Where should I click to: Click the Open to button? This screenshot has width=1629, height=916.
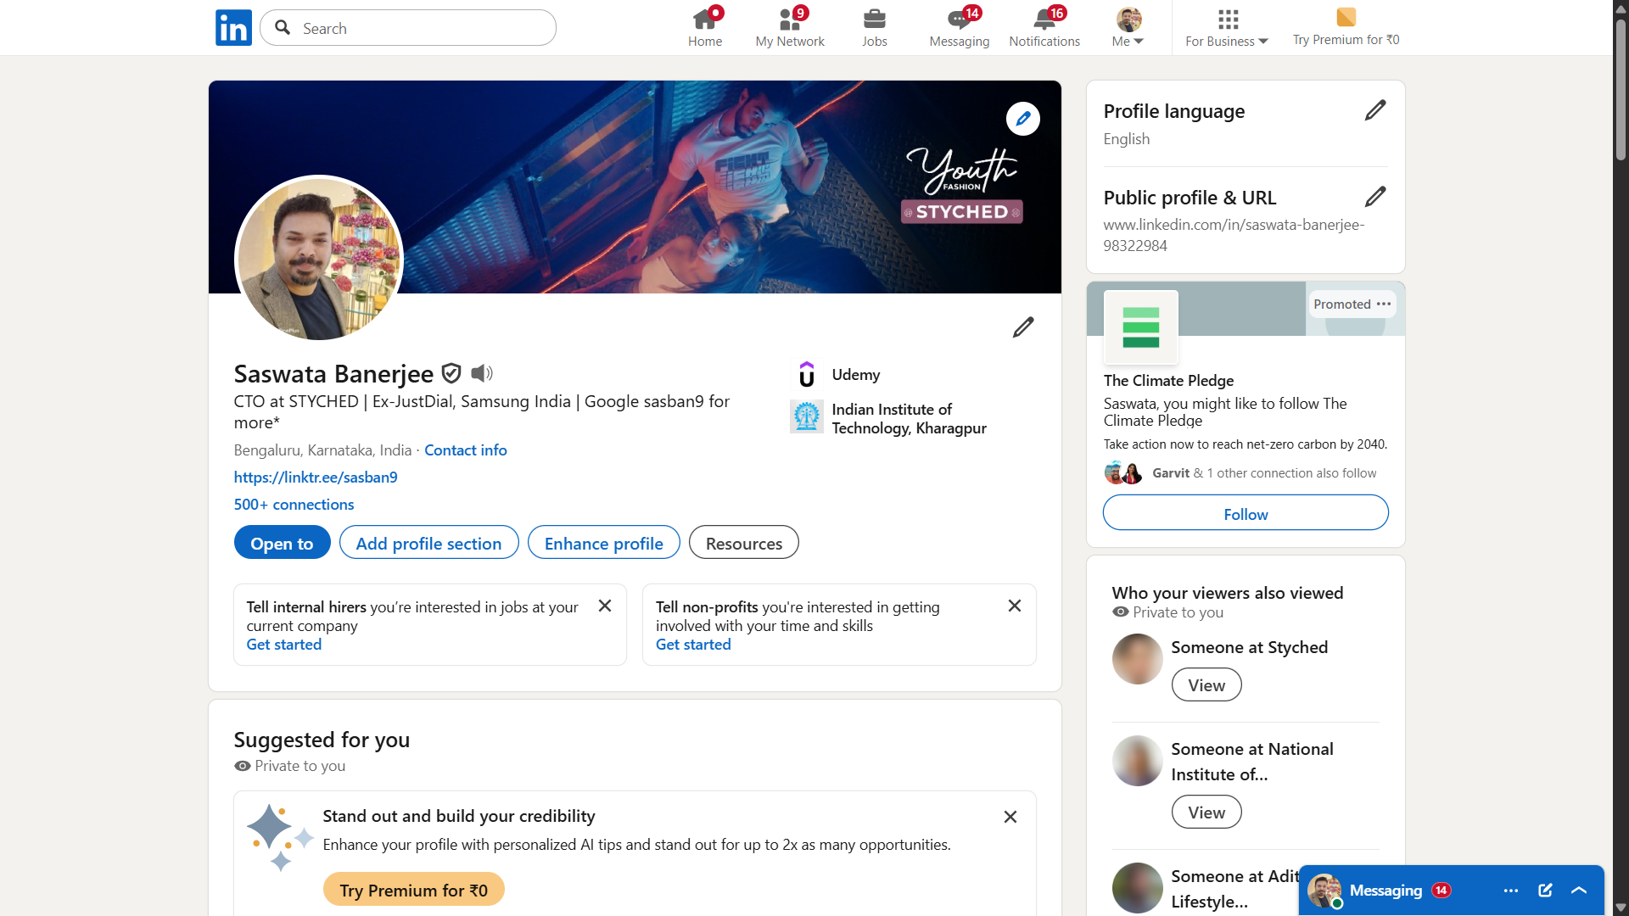282,543
